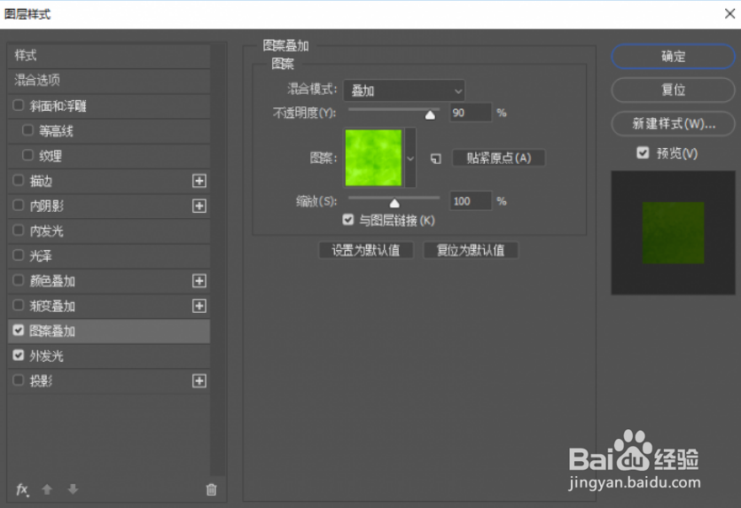Enable the 内发光 checkbox
Image resolution: width=741 pixels, height=508 pixels.
[19, 231]
